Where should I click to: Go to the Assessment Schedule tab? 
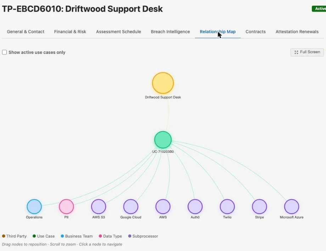[x=118, y=32]
